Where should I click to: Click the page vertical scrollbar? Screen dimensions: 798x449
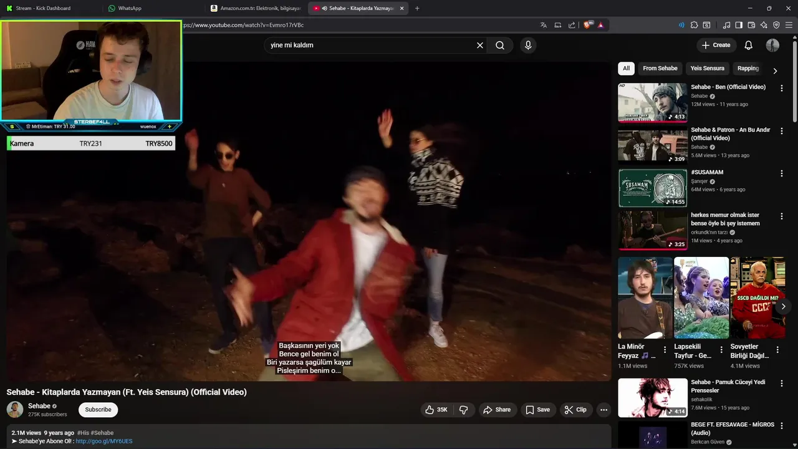click(794, 81)
